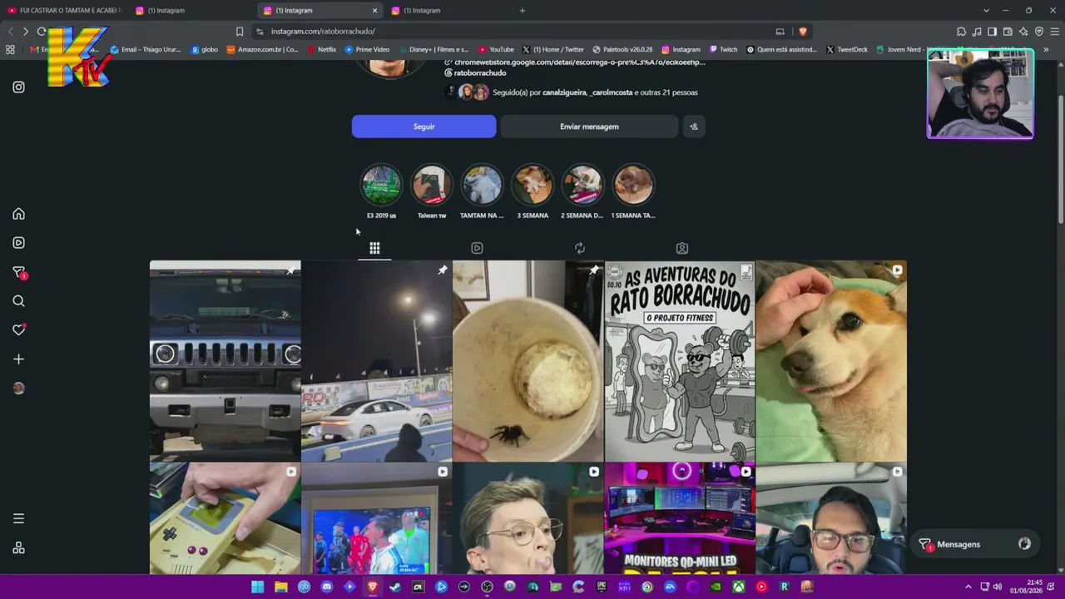1065x599 pixels.
Task: Open the Mensagens floating chat button
Action: tap(975, 544)
